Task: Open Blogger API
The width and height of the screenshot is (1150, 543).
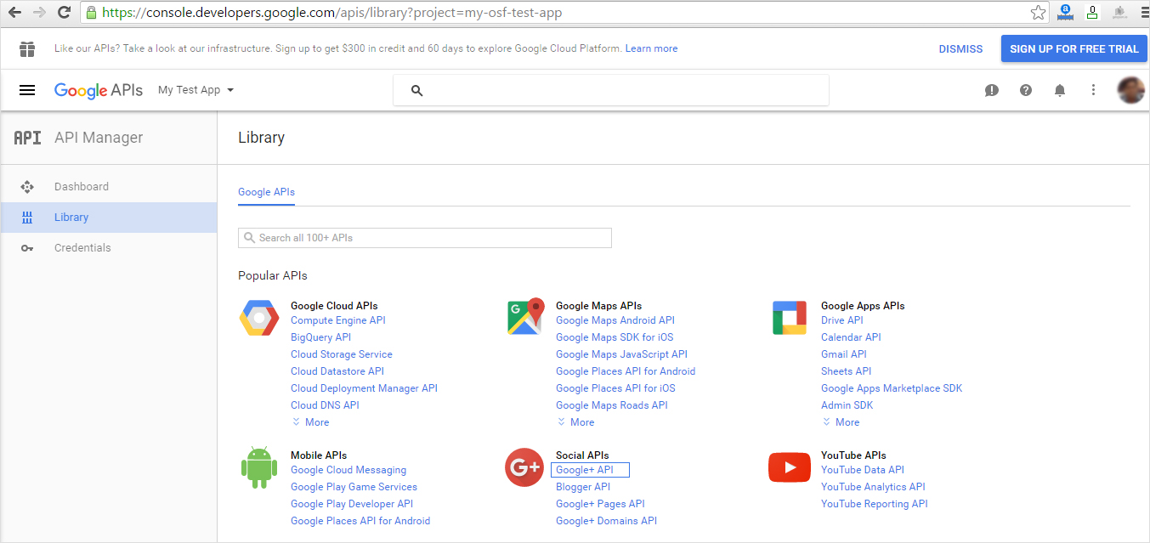Action: (583, 487)
